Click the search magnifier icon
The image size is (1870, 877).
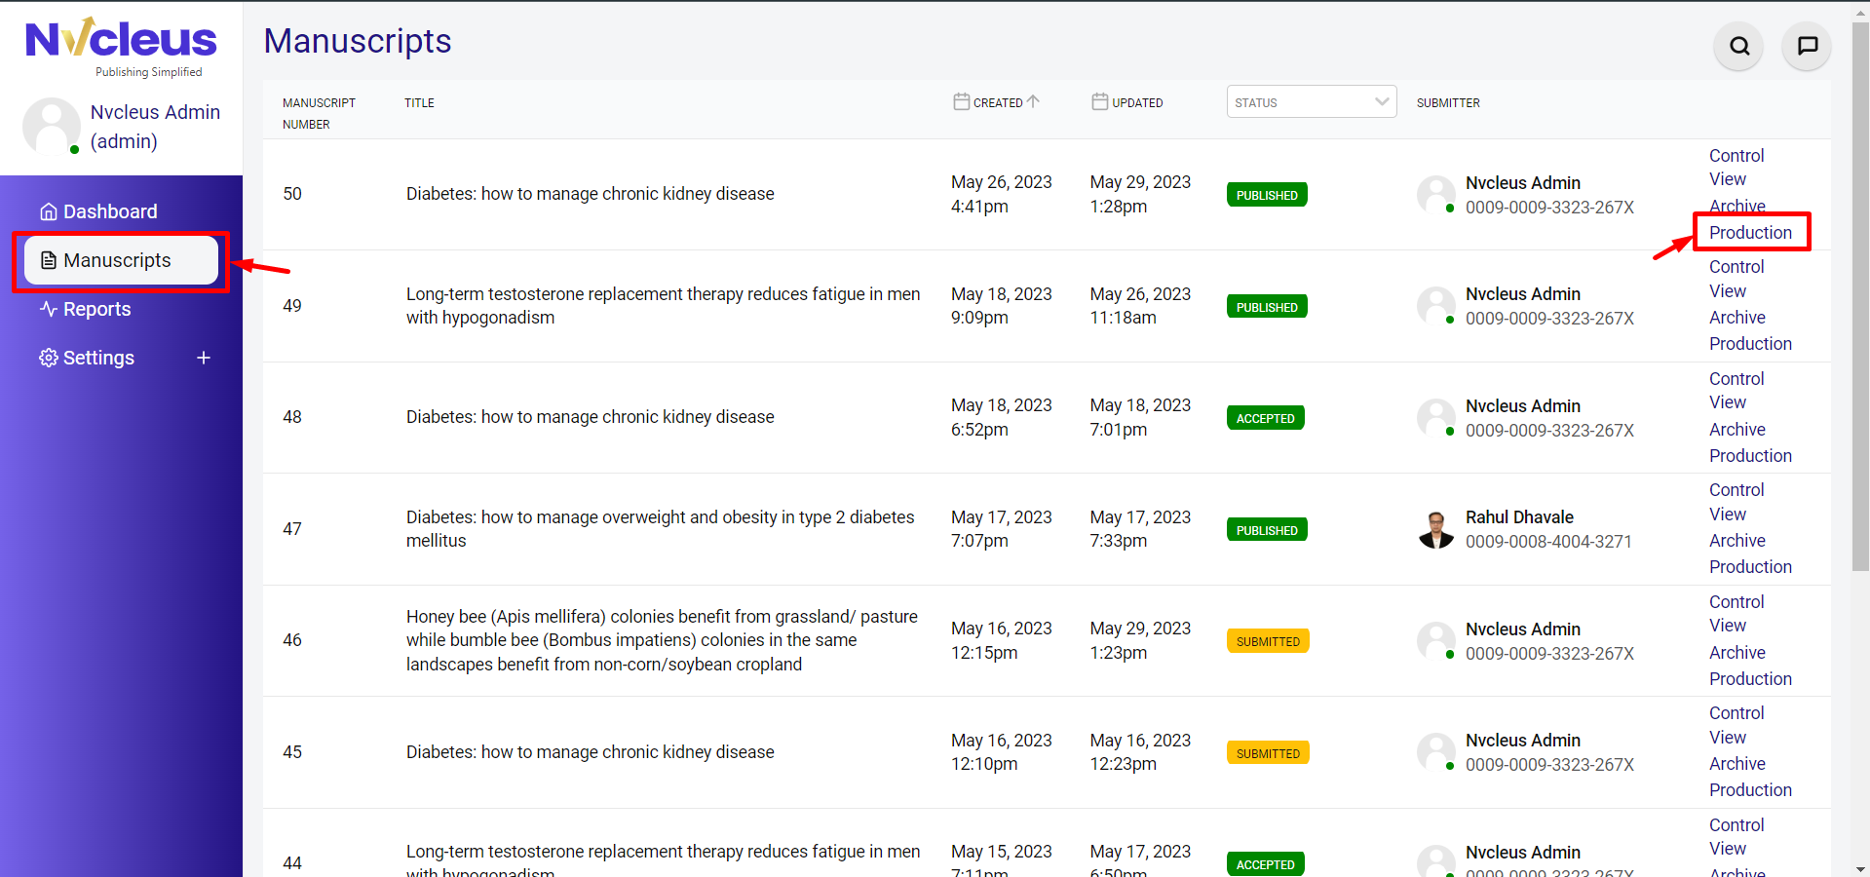point(1739,46)
